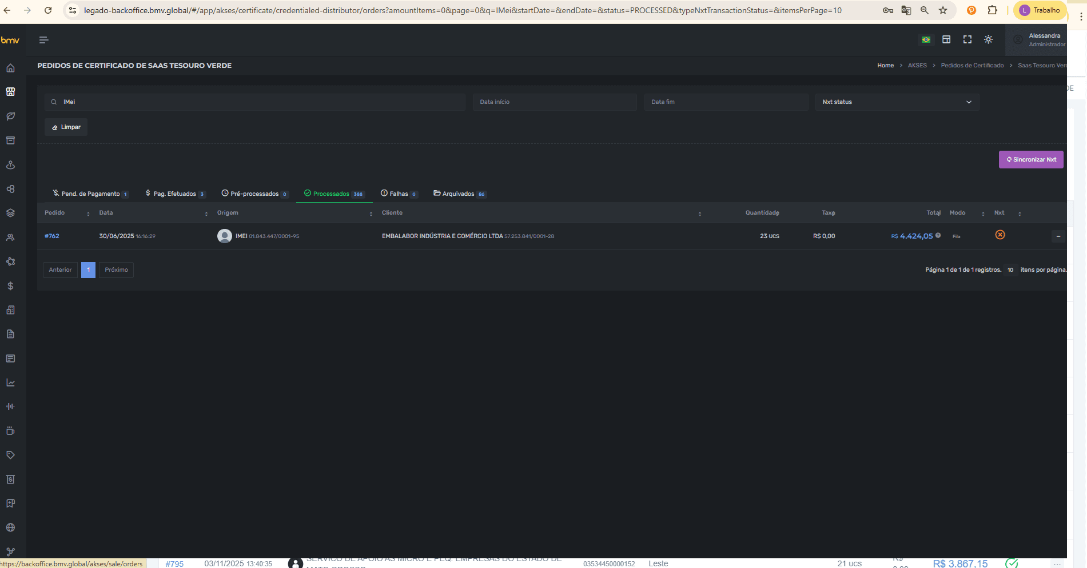Open the Trabalho browser profile
The image size is (1087, 568).
click(x=1040, y=10)
